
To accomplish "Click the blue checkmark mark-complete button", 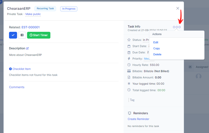I will [13, 35].
